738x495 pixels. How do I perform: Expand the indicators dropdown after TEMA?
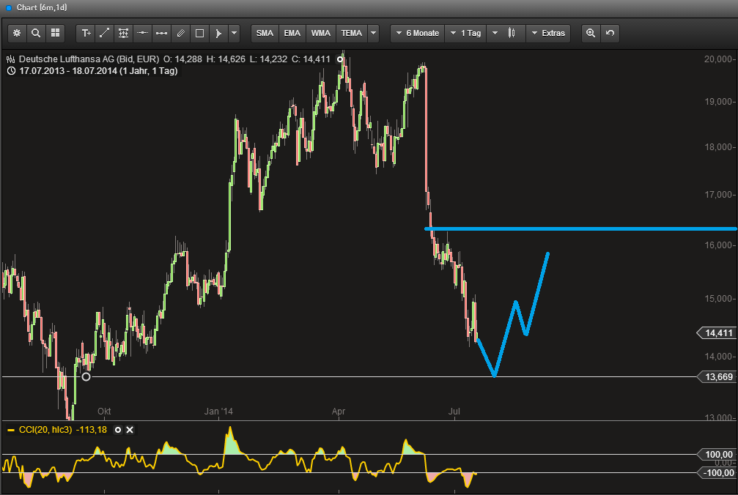[x=373, y=34]
